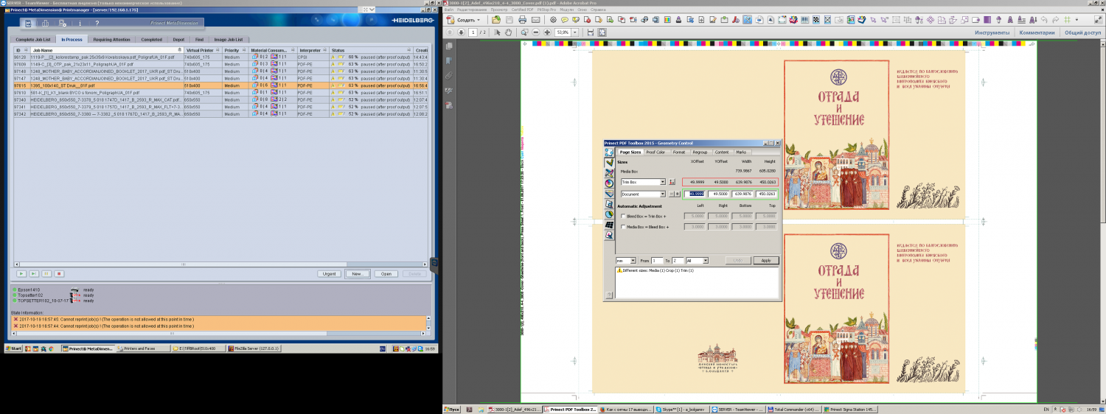Open the page settings gear icon in MetaDimension
The height and width of the screenshot is (414, 1106).
63,24
